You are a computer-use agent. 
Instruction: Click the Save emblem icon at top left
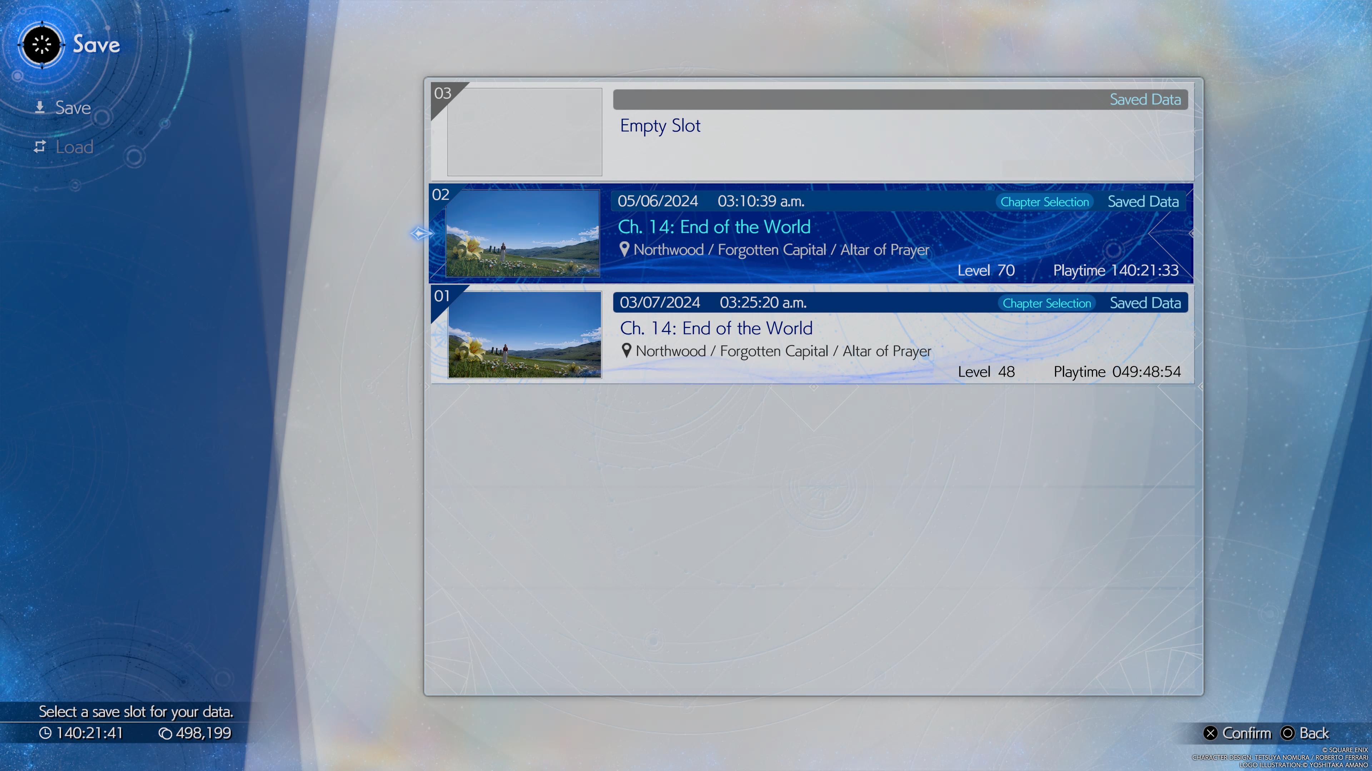point(42,45)
